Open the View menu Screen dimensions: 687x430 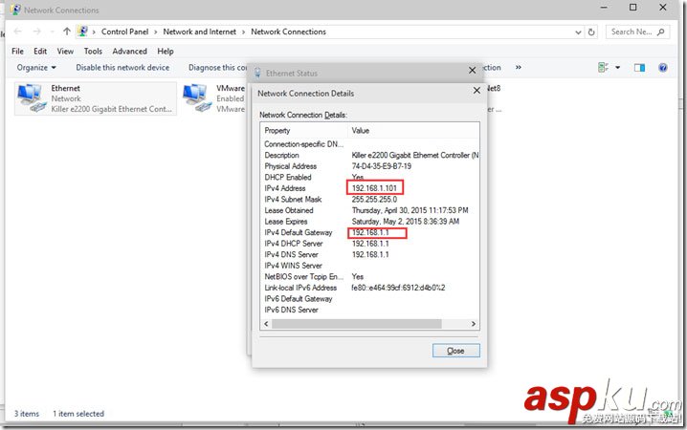click(x=65, y=52)
